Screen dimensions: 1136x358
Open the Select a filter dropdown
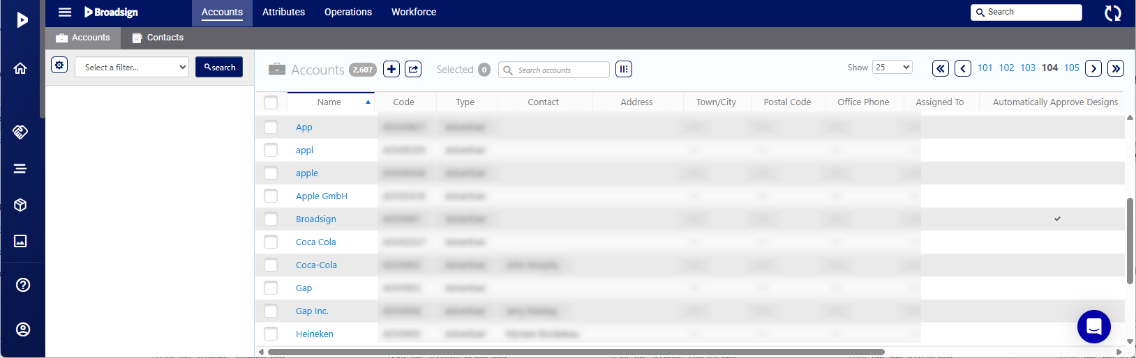pos(132,68)
